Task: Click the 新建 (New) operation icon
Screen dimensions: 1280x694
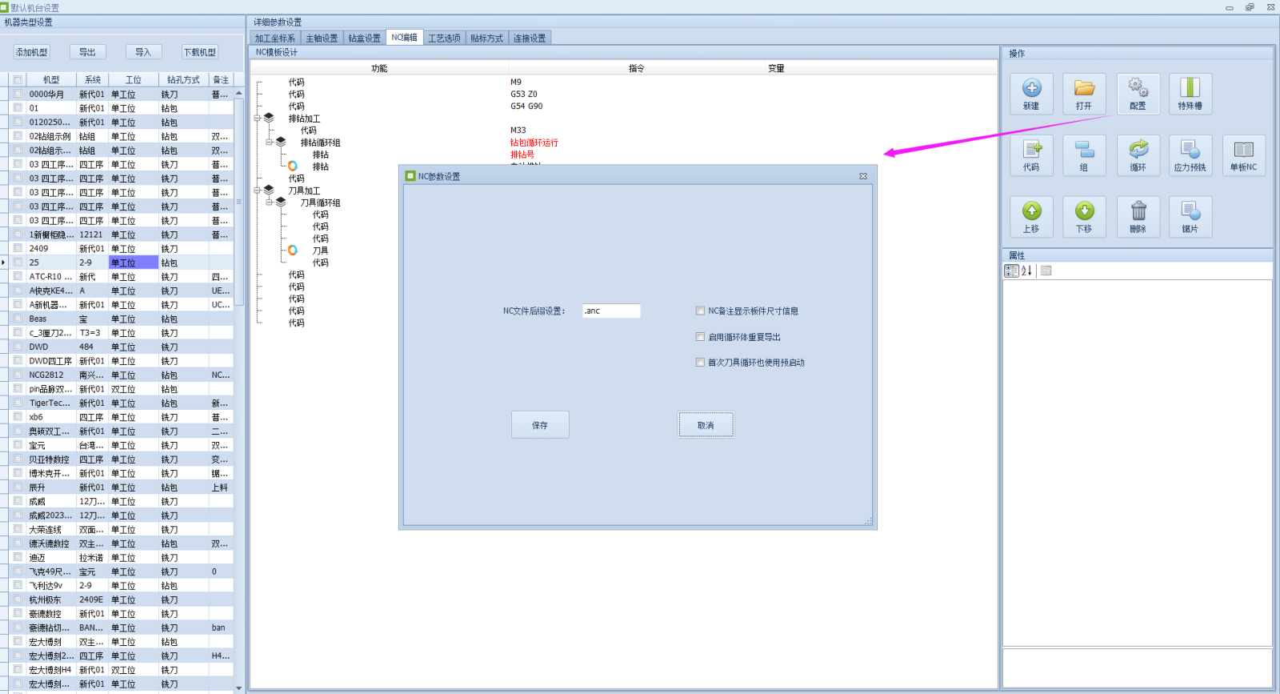Action: point(1031,94)
